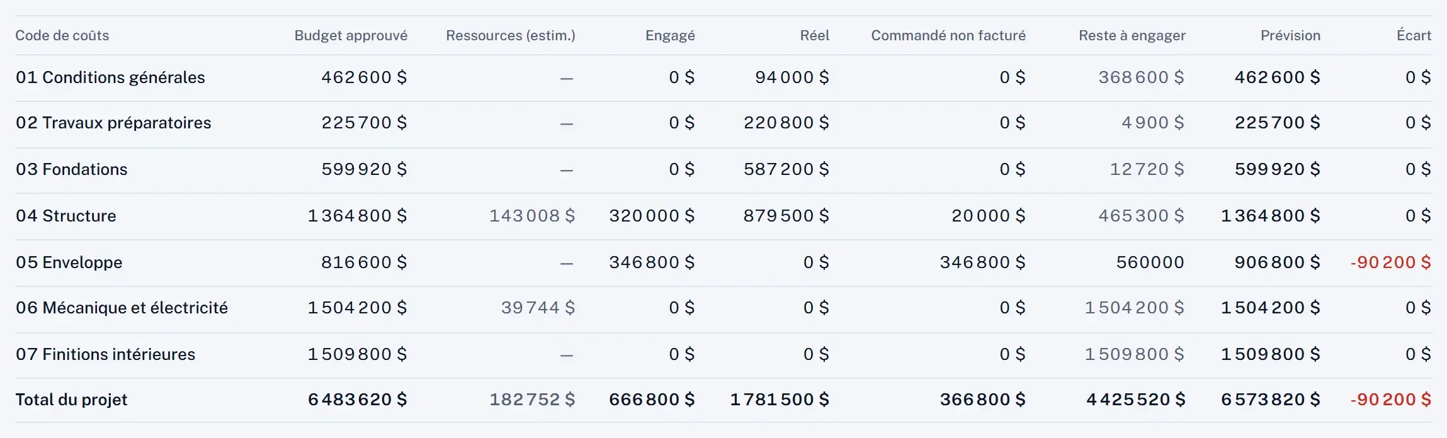Viewport: 1447px width, 438px height.
Task: Click the 906 800 $ Prévision value for Enveloppe
Action: point(1277,262)
